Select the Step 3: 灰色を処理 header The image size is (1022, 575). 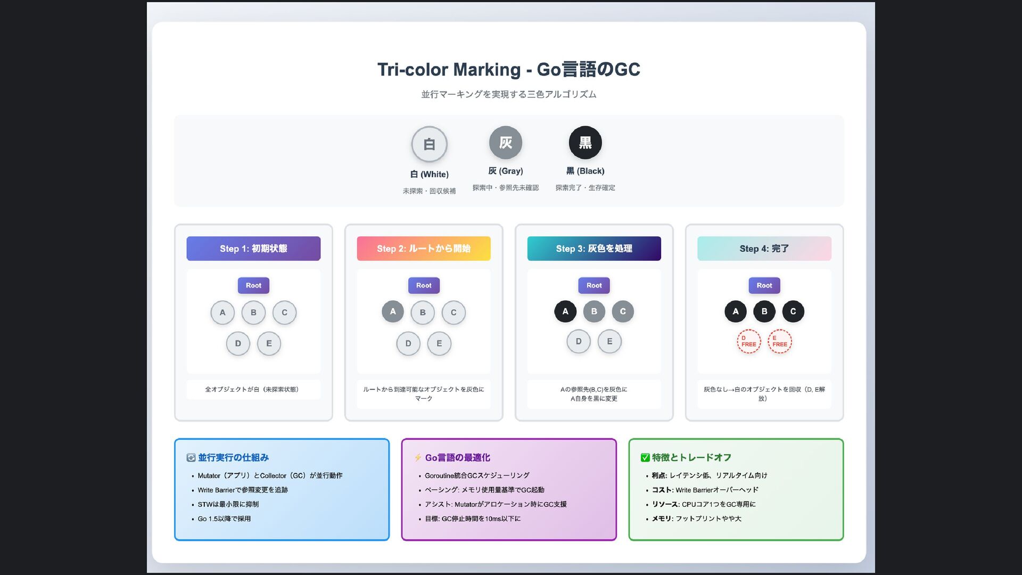pos(594,249)
